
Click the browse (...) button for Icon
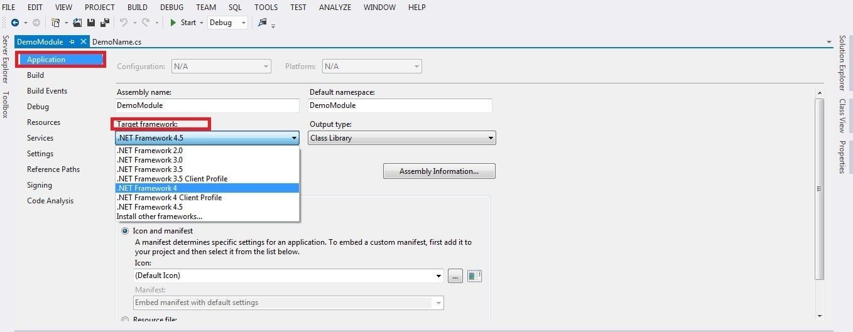(x=455, y=276)
